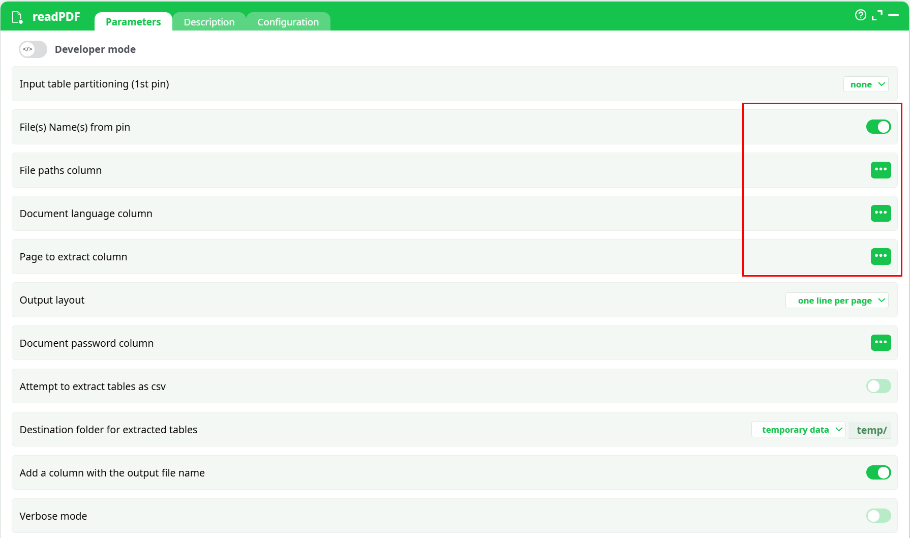Enable Attempt to extract tables as csv
Screen dimensions: 910x538
[878, 386]
